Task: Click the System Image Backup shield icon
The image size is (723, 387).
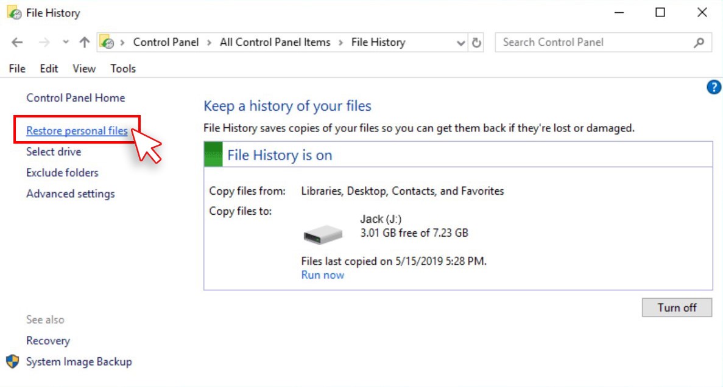Action: click(13, 361)
